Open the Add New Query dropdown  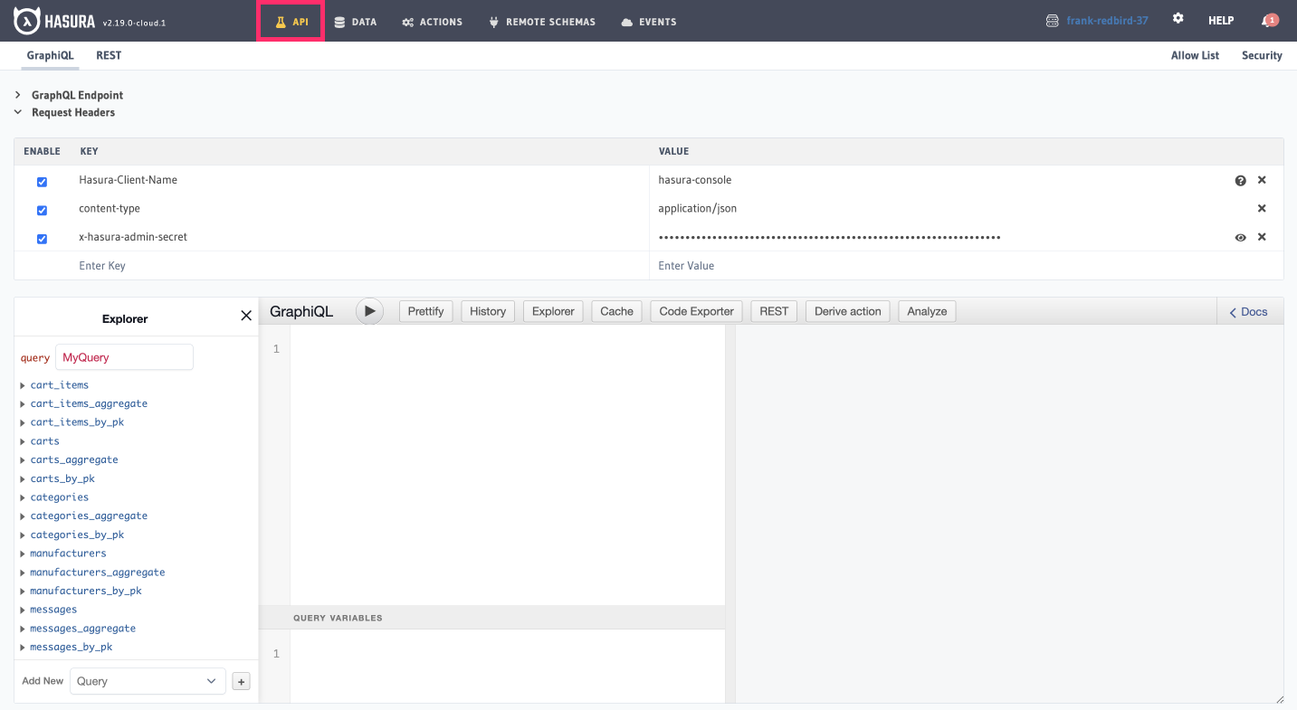148,681
